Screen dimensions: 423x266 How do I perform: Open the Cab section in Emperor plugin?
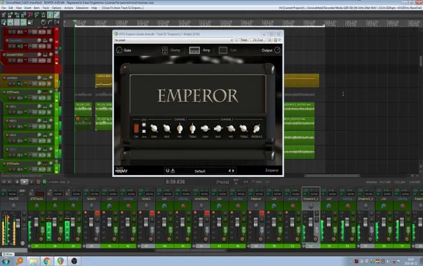point(228,50)
